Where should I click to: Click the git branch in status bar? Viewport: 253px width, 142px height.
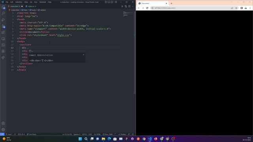coord(9,134)
